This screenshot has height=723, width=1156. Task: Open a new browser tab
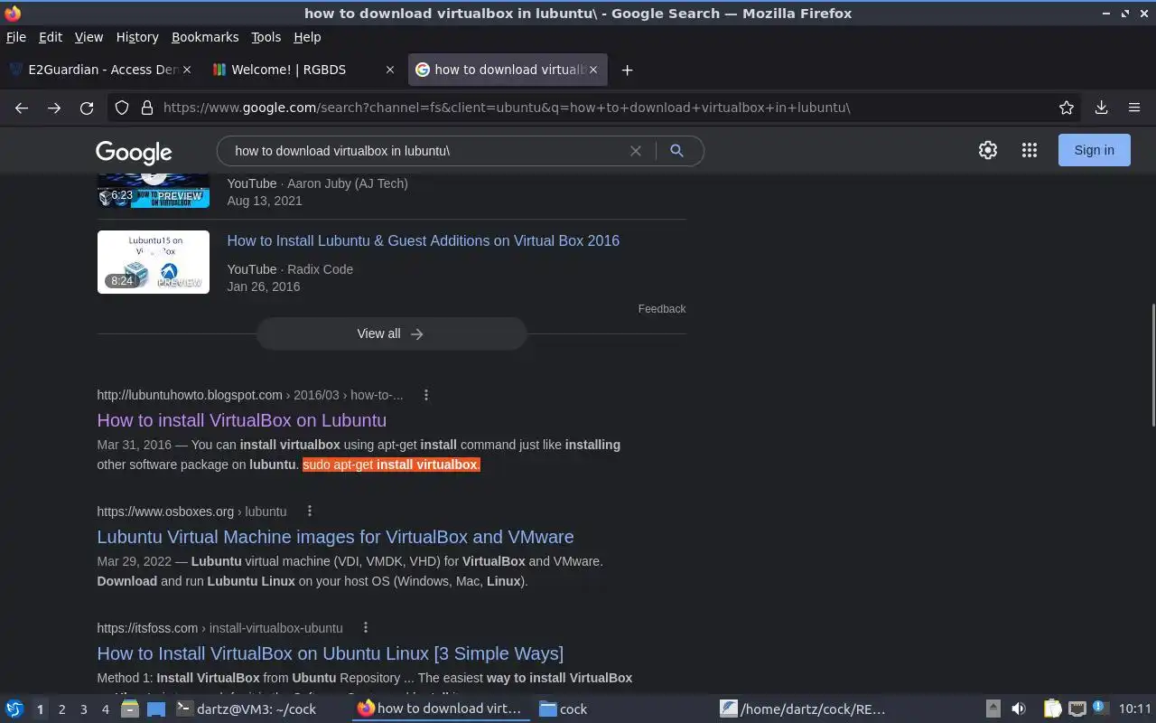point(627,70)
